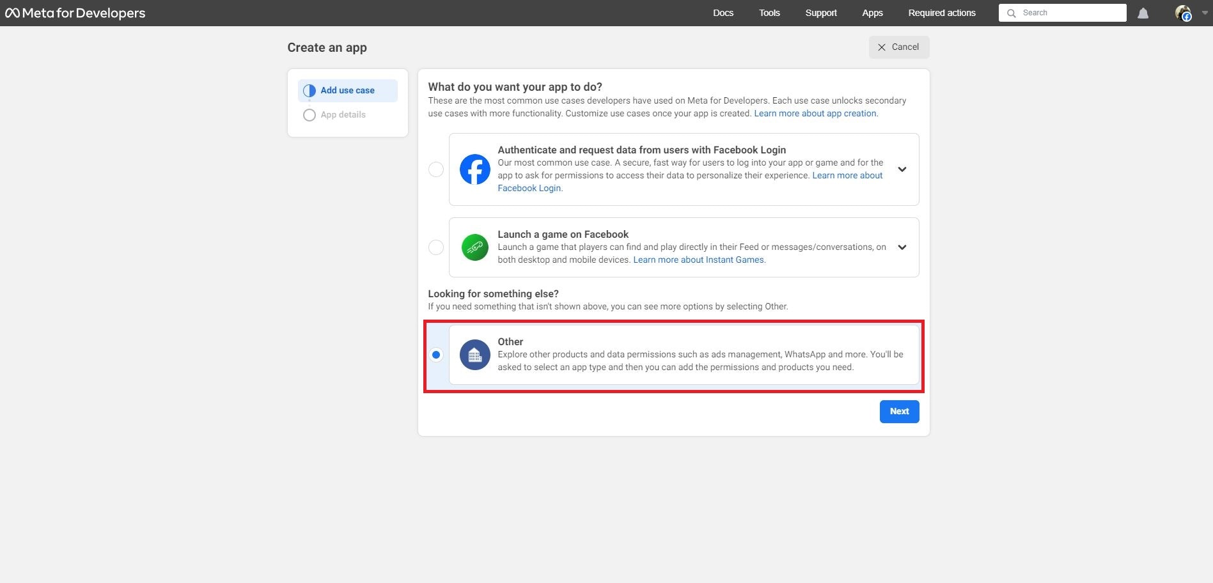Click the Add use case step icon

(309, 91)
